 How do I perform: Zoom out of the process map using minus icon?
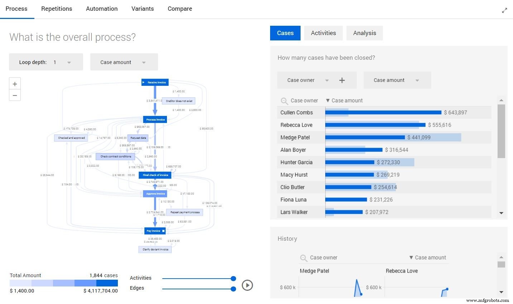tap(15, 95)
